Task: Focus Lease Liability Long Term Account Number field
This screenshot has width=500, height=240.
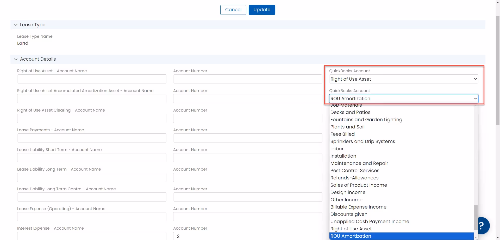Action: [248, 177]
